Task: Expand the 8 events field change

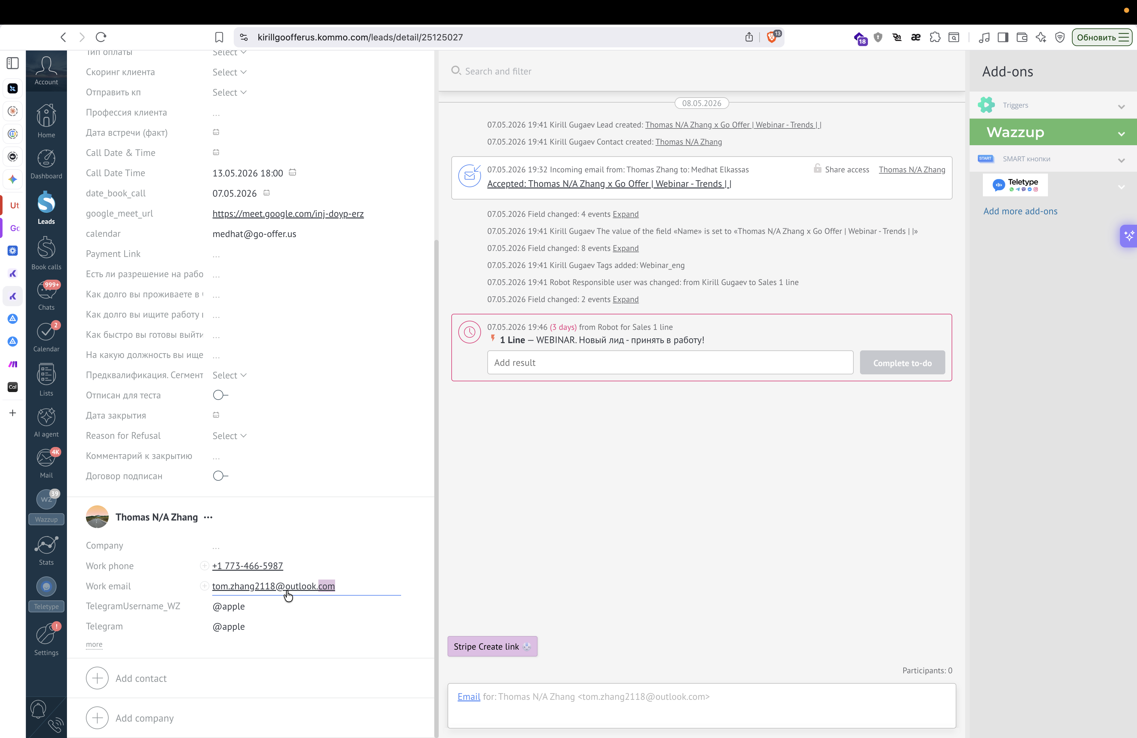Action: coord(625,248)
